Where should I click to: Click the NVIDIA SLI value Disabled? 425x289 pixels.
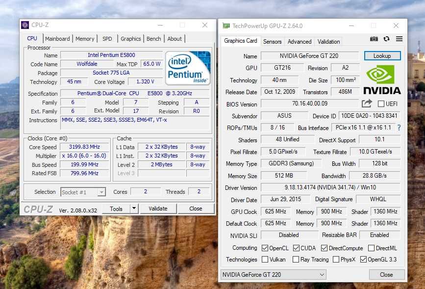click(289, 235)
